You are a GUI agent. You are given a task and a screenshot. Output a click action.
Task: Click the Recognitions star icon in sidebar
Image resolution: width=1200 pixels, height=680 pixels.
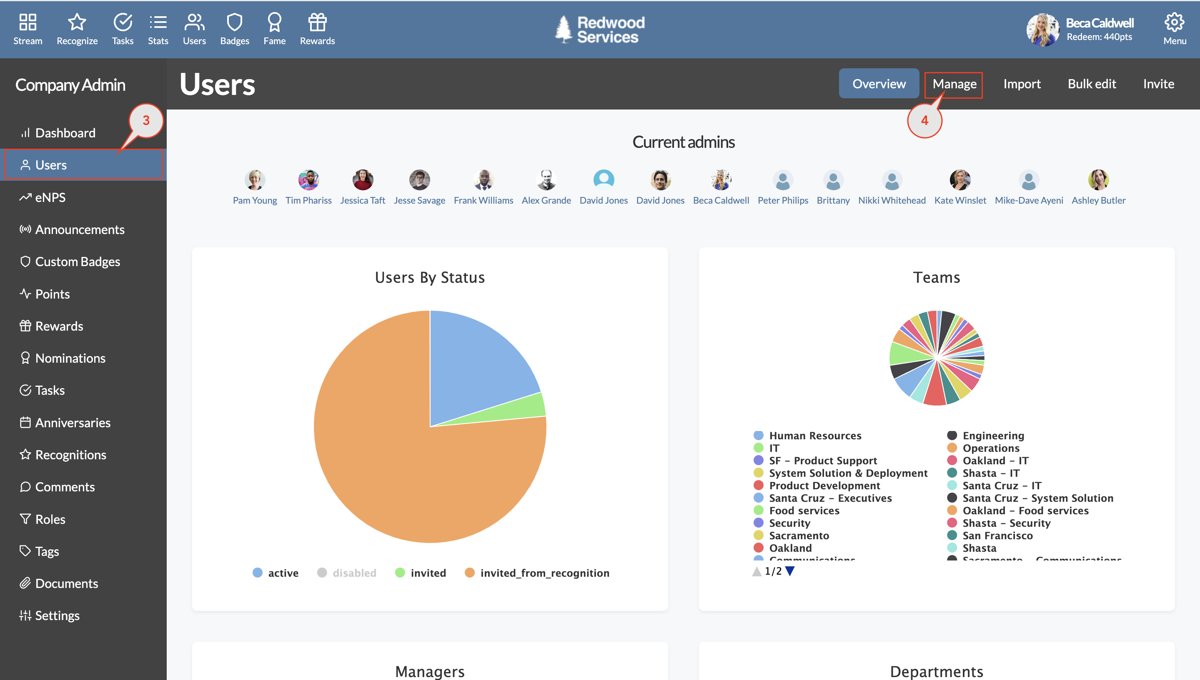25,454
